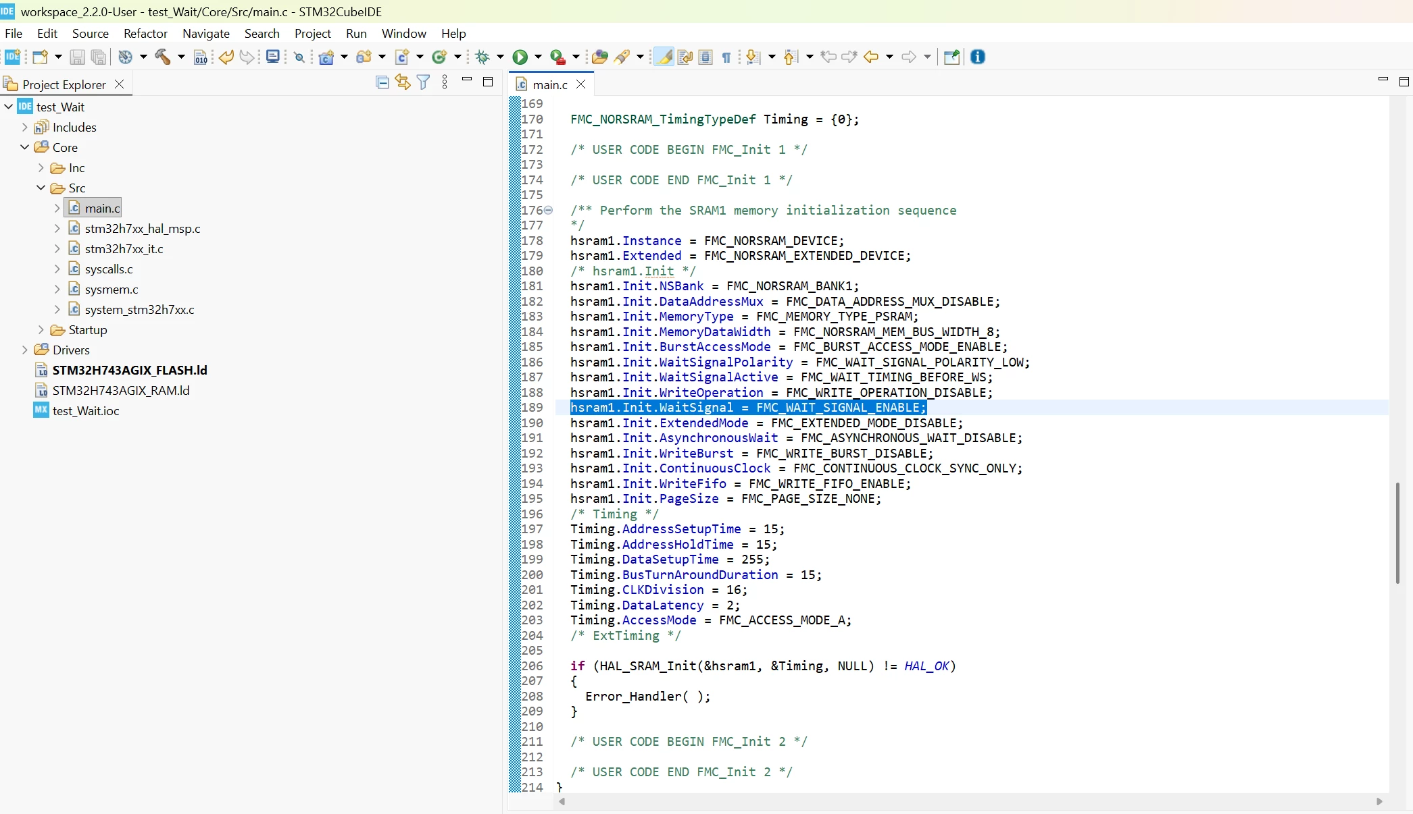The width and height of the screenshot is (1413, 814).
Task: Click the New C/C++ Project icon
Action: point(326,57)
